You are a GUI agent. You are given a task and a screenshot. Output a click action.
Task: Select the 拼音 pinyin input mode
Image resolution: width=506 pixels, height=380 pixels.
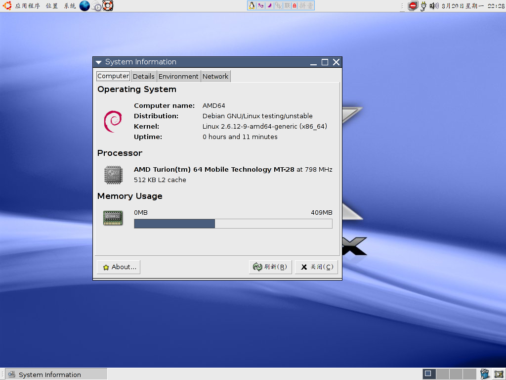[x=306, y=5]
